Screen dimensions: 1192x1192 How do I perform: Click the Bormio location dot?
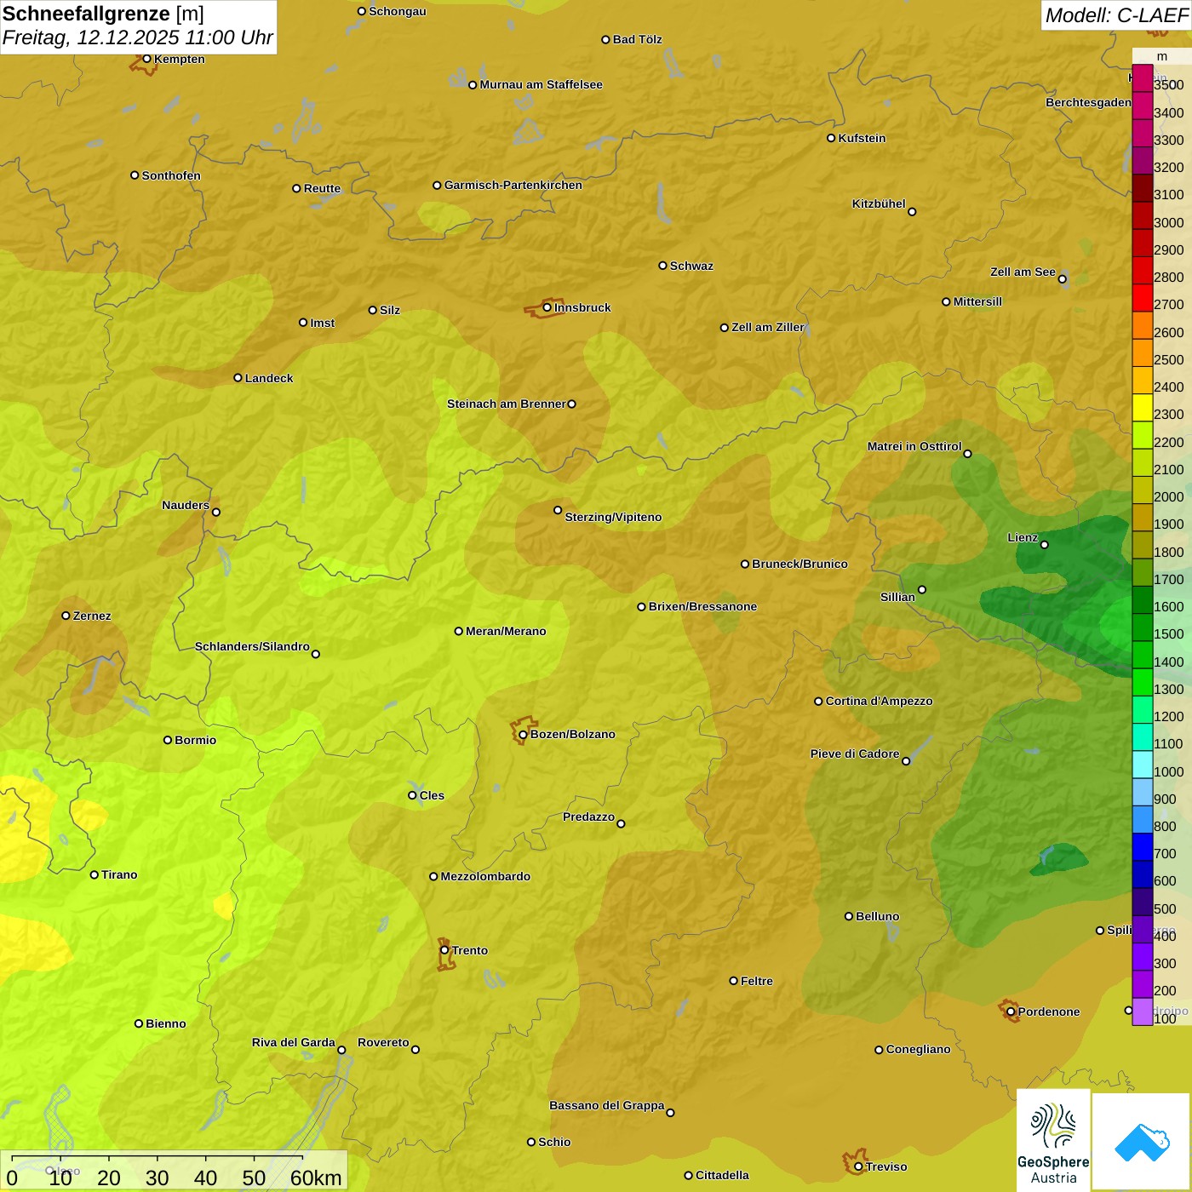coord(168,740)
